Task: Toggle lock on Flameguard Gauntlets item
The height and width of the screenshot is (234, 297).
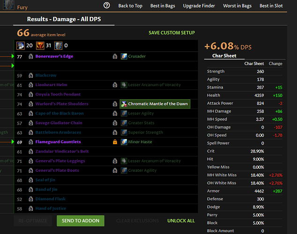Action: (x=31, y=142)
